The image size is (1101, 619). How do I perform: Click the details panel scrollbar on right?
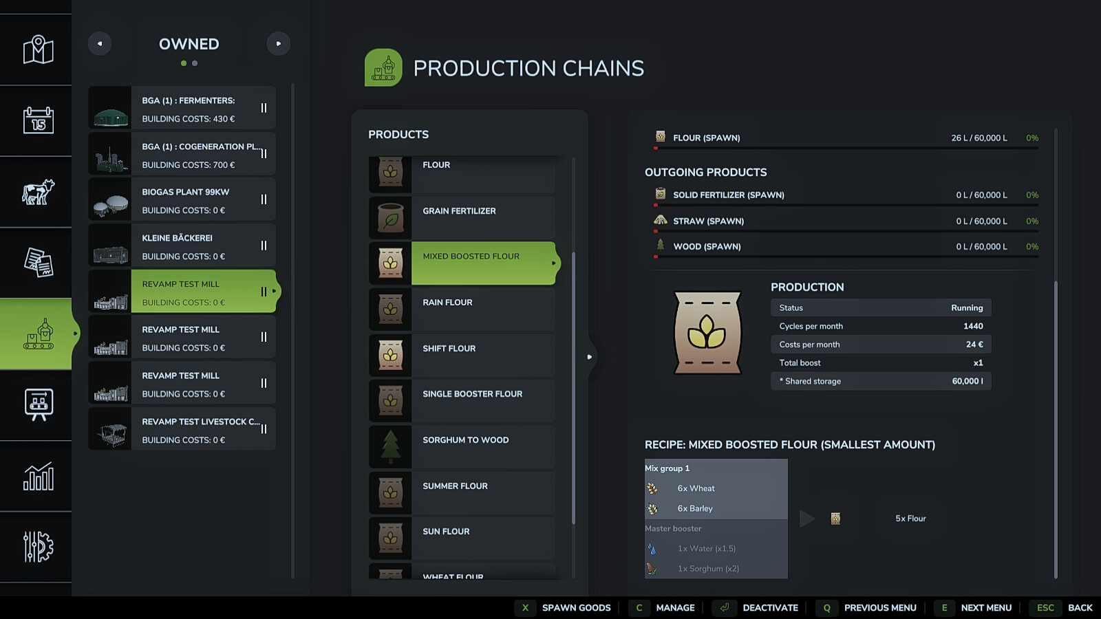click(x=1056, y=430)
